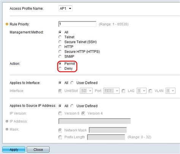This screenshot has width=180, height=154.
Task: Open the Port FE1 dropdown
Action: click(x=111, y=91)
